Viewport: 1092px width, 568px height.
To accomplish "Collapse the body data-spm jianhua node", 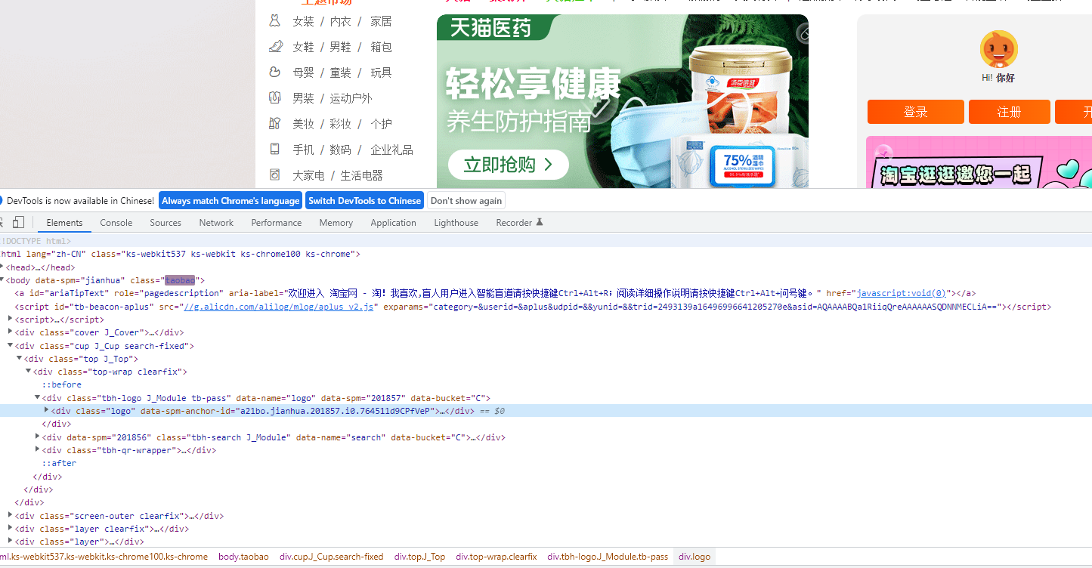I will click(2, 280).
